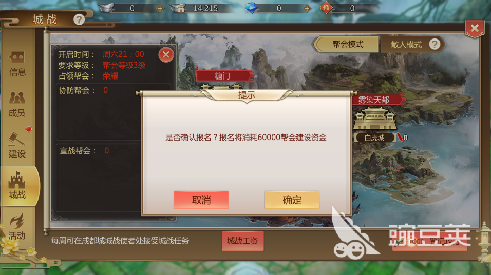Close the city info panel red X

coord(166,55)
